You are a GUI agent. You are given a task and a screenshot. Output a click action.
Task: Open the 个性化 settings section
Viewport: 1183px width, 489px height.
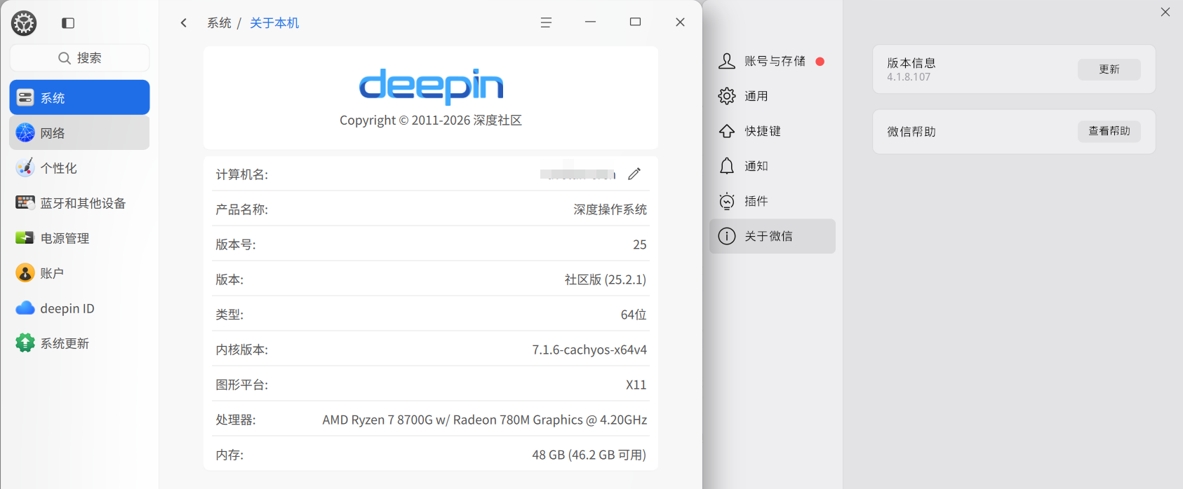[x=79, y=167]
